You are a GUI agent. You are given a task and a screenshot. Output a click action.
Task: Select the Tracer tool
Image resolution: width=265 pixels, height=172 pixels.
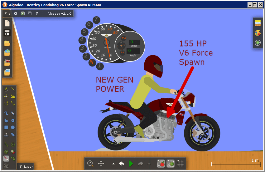(x=13, y=159)
